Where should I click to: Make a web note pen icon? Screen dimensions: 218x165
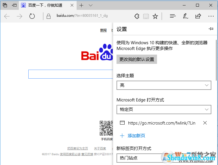click(x=185, y=16)
